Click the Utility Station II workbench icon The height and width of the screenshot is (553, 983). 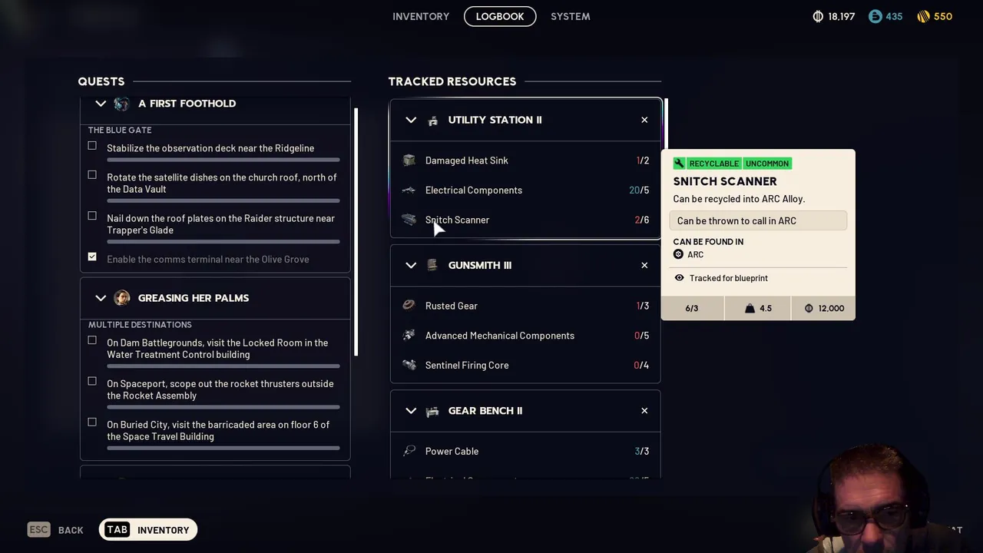pos(432,120)
